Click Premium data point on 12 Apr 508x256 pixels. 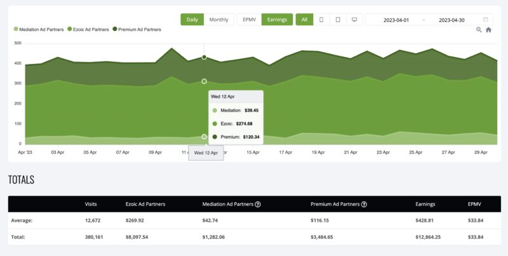pos(204,57)
